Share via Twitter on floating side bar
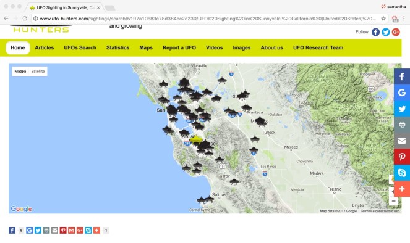 pyautogui.click(x=402, y=109)
